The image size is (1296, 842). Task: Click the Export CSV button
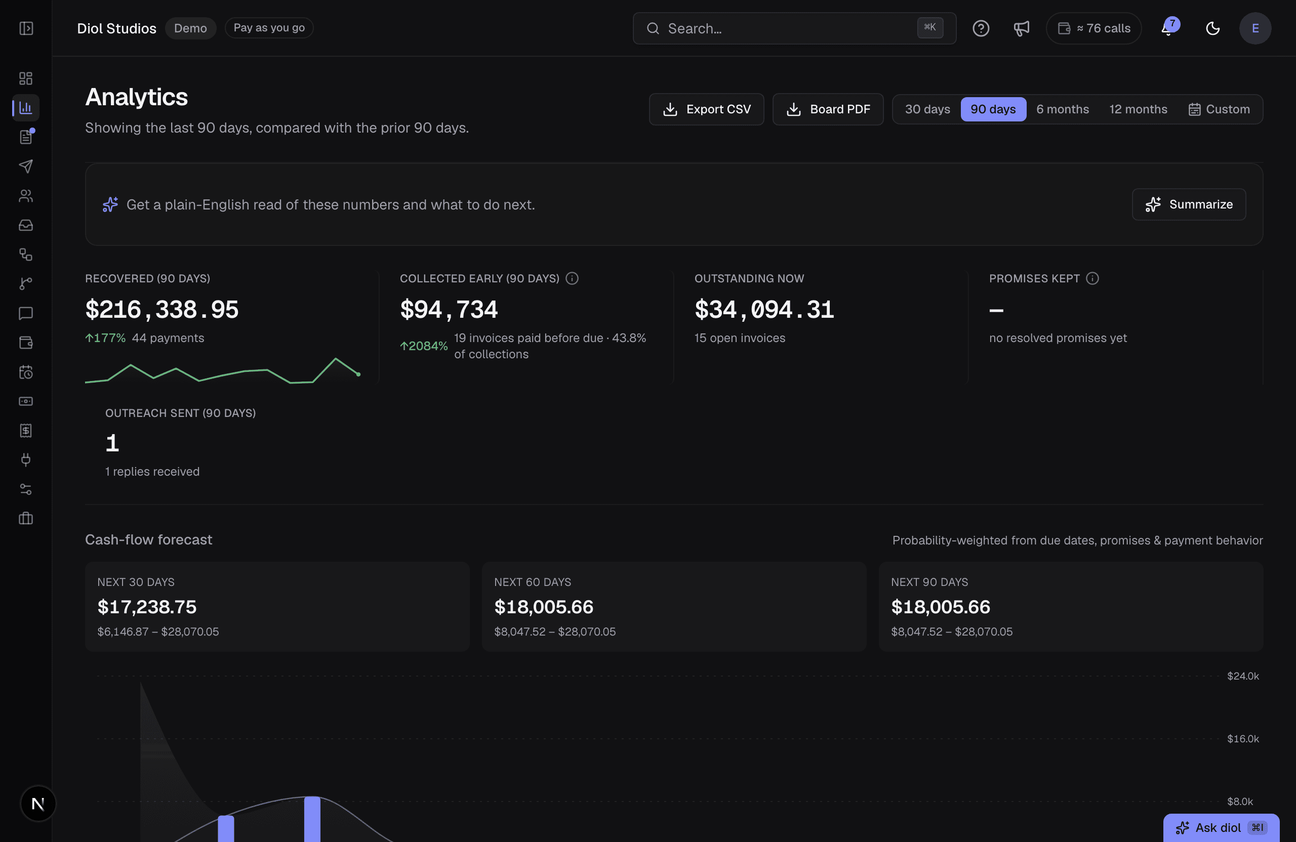706,109
